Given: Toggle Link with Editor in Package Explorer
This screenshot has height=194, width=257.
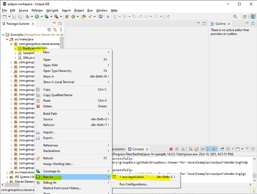Looking at the screenshot, I should [x=55, y=29].
